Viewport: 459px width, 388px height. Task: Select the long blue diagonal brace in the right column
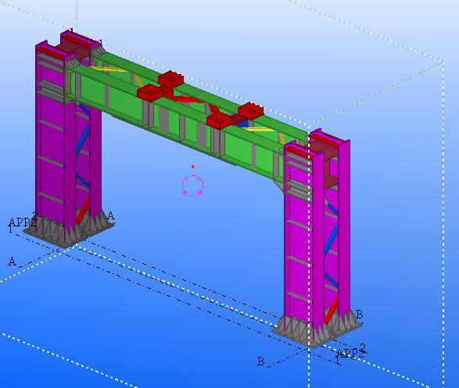331,240
